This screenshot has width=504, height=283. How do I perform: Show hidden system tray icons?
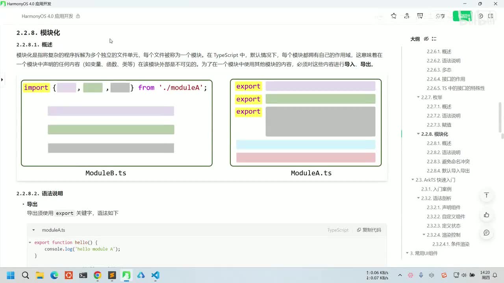pyautogui.click(x=400, y=275)
